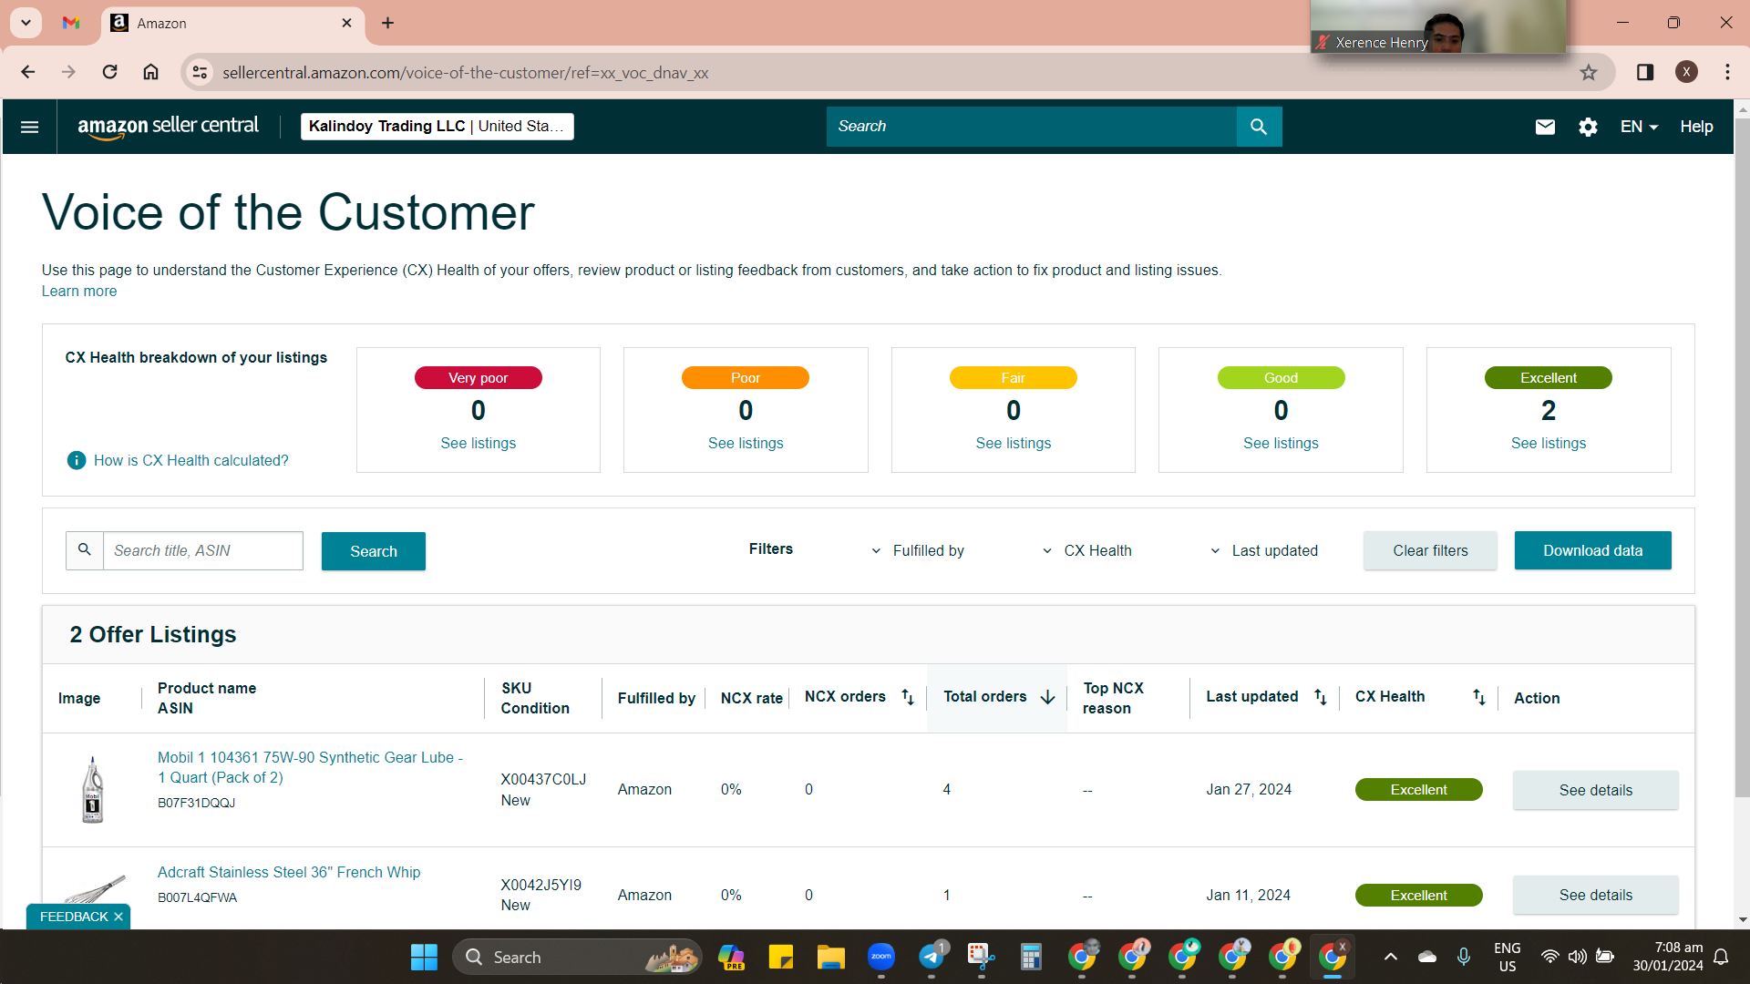The image size is (1750, 984).
Task: Open Sticky Notes from the taskbar
Action: click(x=780, y=958)
